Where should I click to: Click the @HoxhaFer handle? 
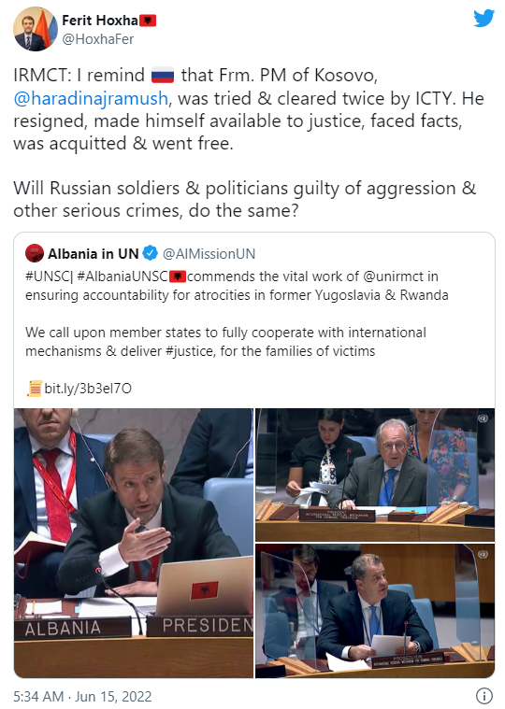[x=98, y=40]
